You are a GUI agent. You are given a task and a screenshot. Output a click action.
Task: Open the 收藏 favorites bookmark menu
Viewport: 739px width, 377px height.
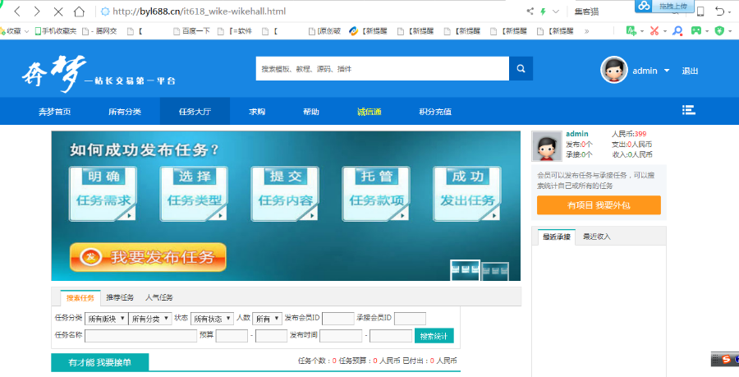pos(14,31)
